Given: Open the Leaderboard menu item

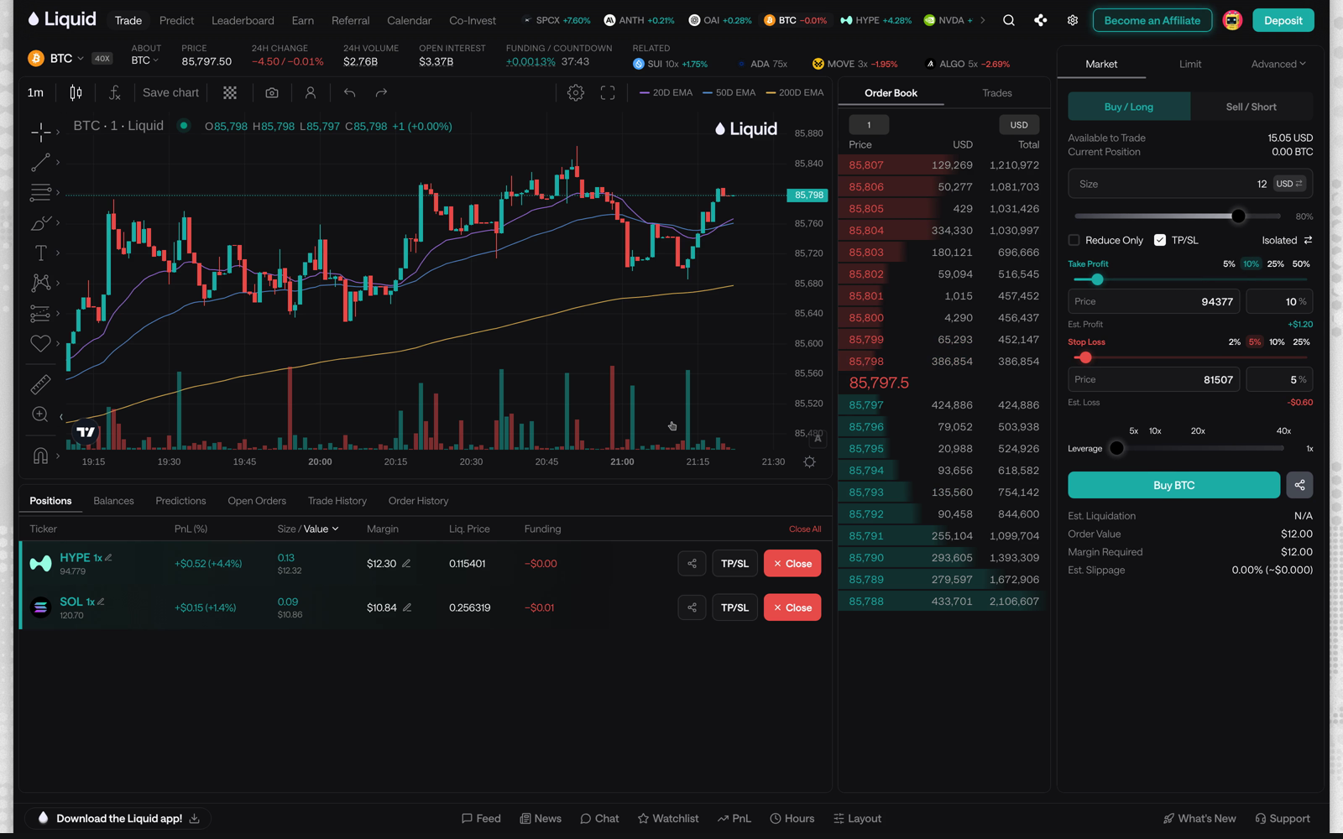Looking at the screenshot, I should pyautogui.click(x=243, y=20).
